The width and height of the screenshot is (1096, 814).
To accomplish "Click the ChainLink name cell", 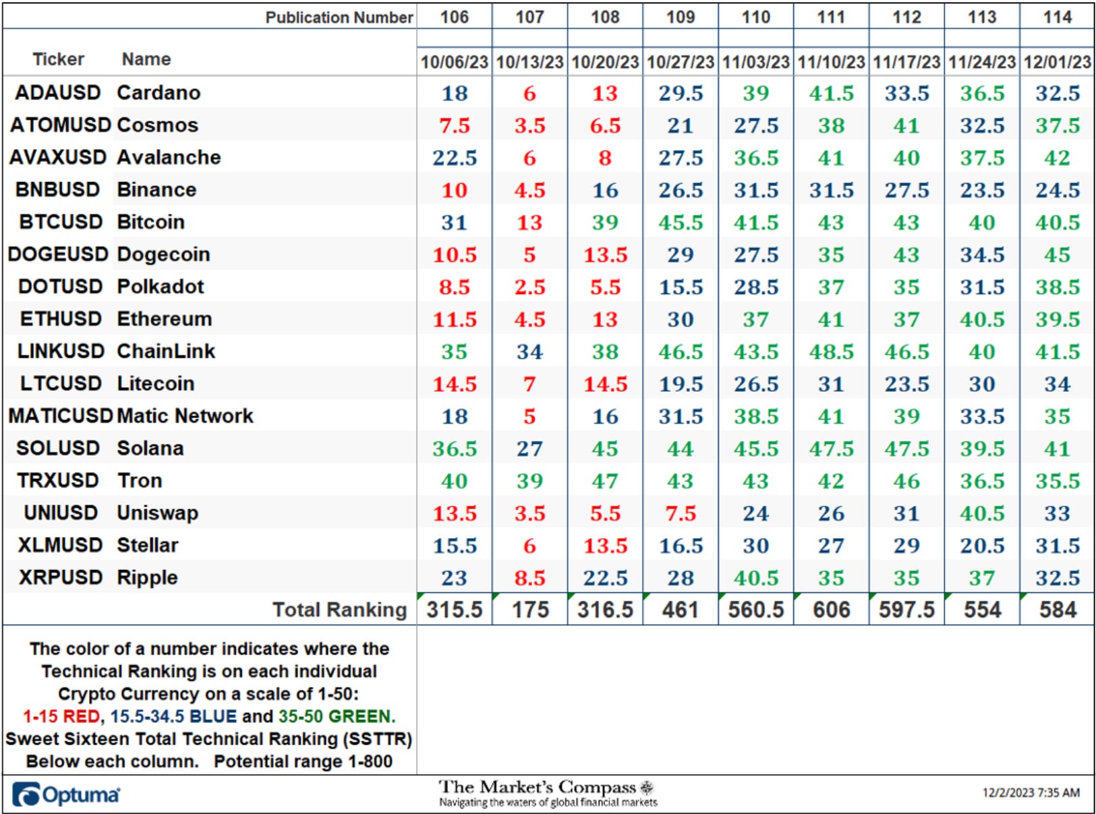I will [166, 351].
